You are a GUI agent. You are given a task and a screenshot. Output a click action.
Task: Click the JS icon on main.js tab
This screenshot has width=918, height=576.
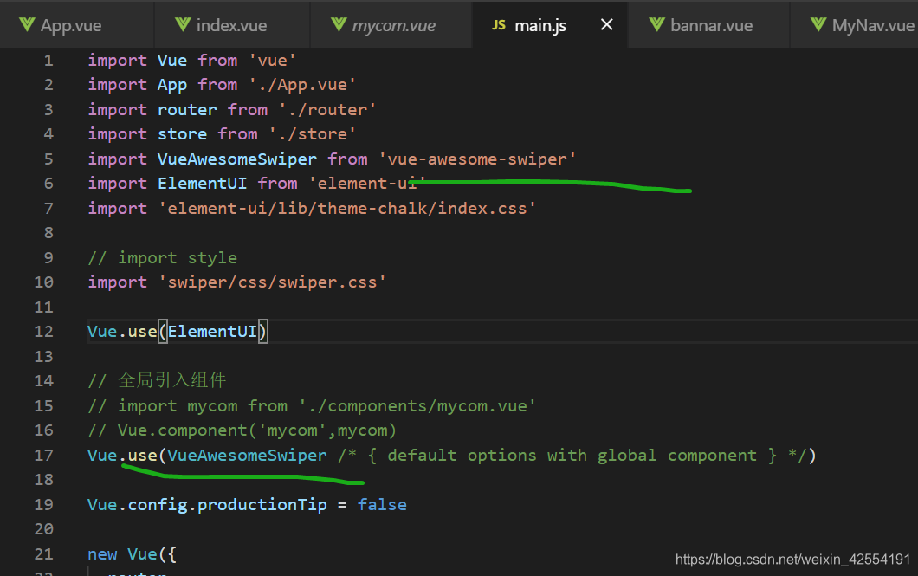tap(499, 25)
